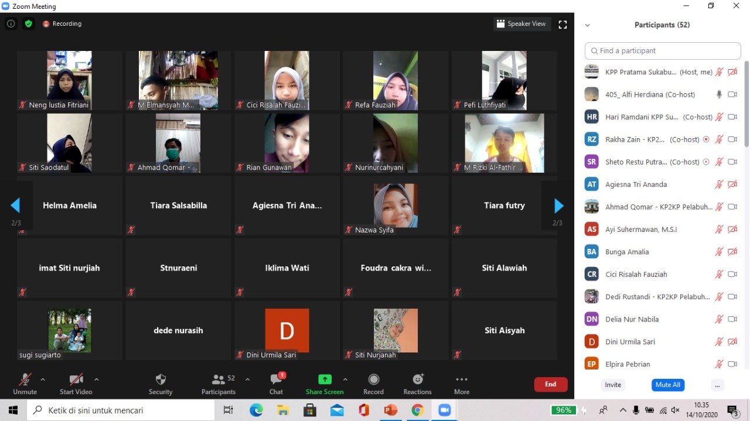Screen dimensions: 750x421
Task: Click the Mute All button
Action: [667, 385]
